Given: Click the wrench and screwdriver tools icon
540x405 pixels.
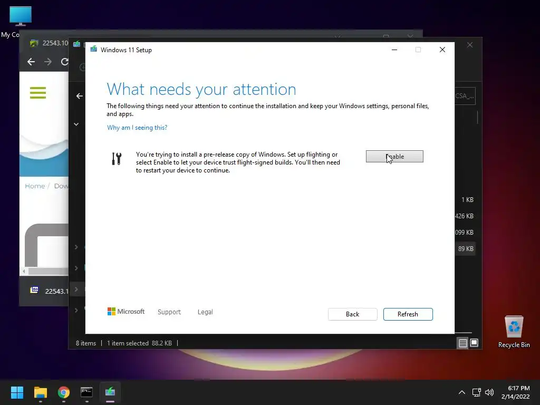Looking at the screenshot, I should 117,159.
